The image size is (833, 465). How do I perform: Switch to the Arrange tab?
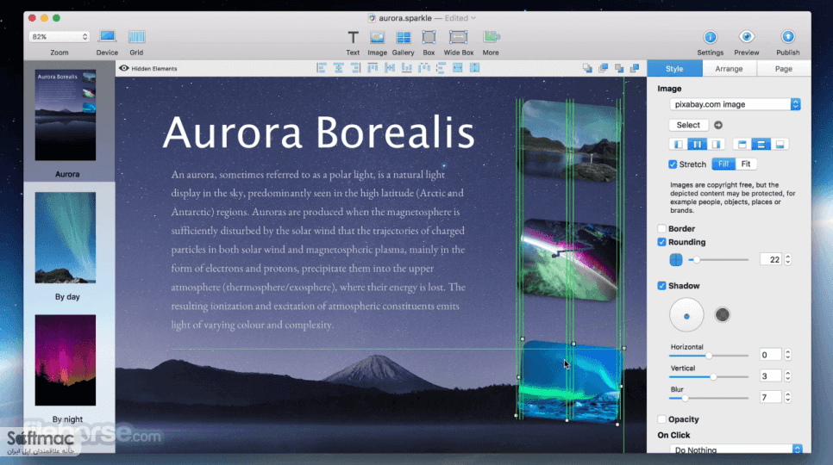tap(729, 69)
